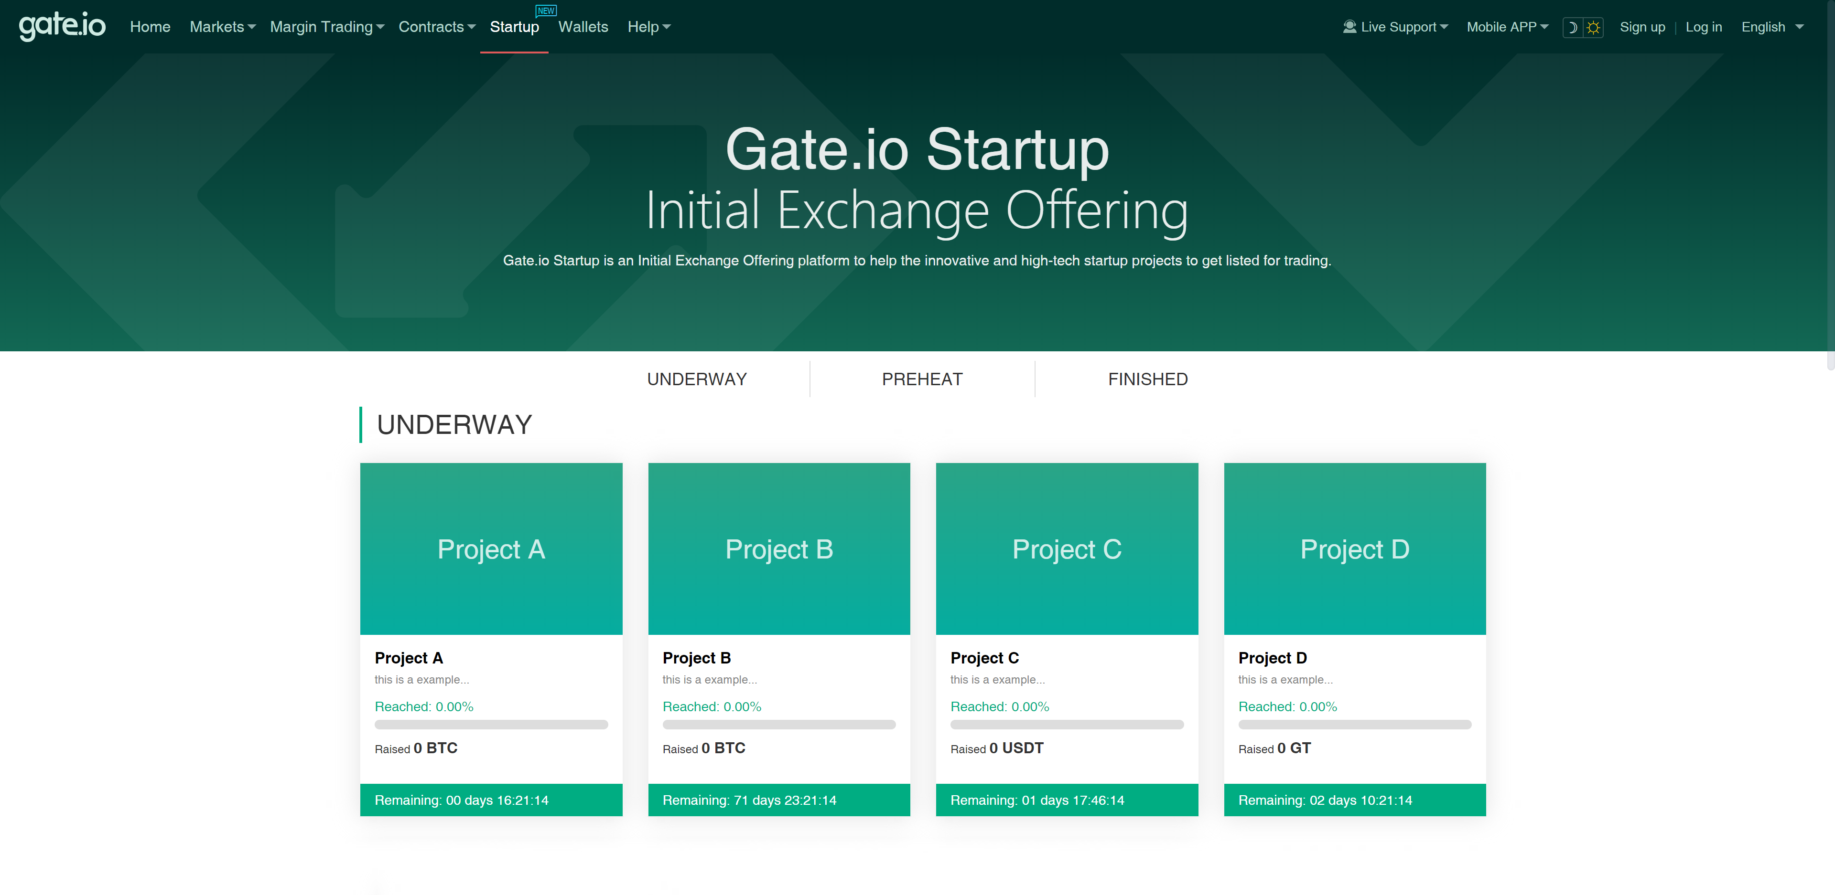
Task: Click the 'Gate.io Startup' hero title
Action: coord(917,149)
